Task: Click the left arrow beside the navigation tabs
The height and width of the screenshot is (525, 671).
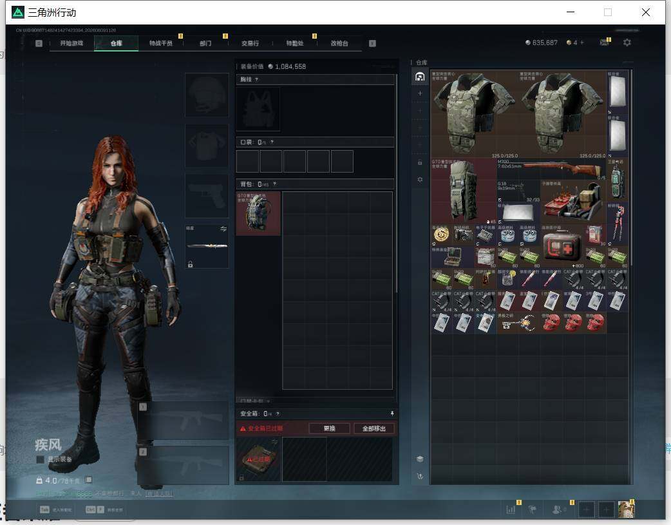Action: 39,43
